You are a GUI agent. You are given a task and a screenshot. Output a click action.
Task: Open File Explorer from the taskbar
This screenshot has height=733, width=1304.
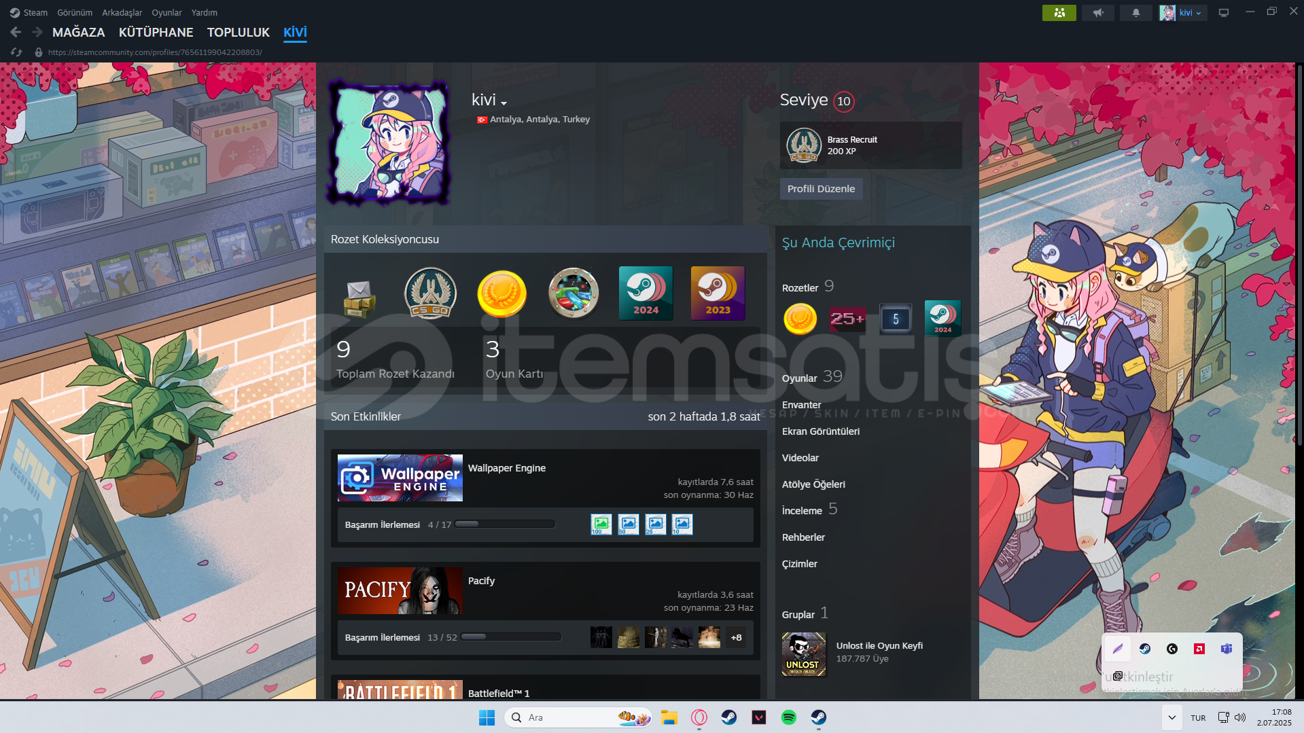point(669,717)
